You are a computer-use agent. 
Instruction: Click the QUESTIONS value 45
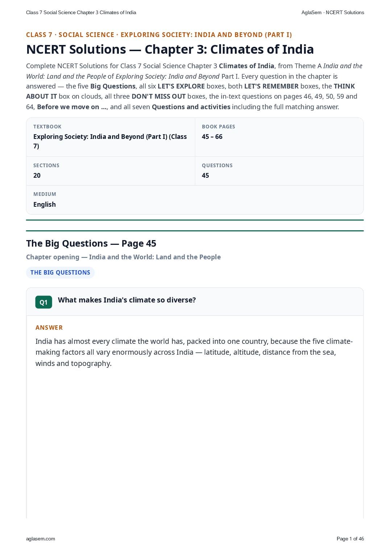[206, 176]
